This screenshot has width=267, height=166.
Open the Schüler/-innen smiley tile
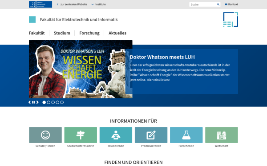[45, 135]
